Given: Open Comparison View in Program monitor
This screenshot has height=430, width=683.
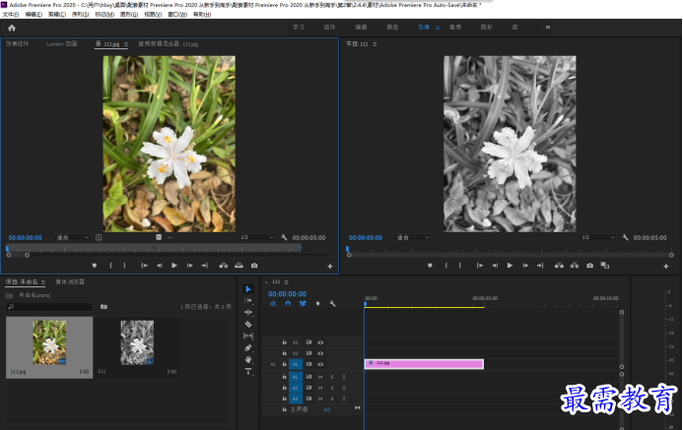Looking at the screenshot, I should (605, 266).
